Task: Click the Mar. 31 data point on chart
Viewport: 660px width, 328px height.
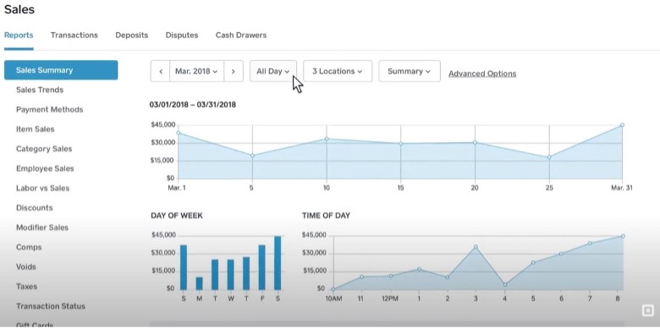Action: pyautogui.click(x=622, y=125)
